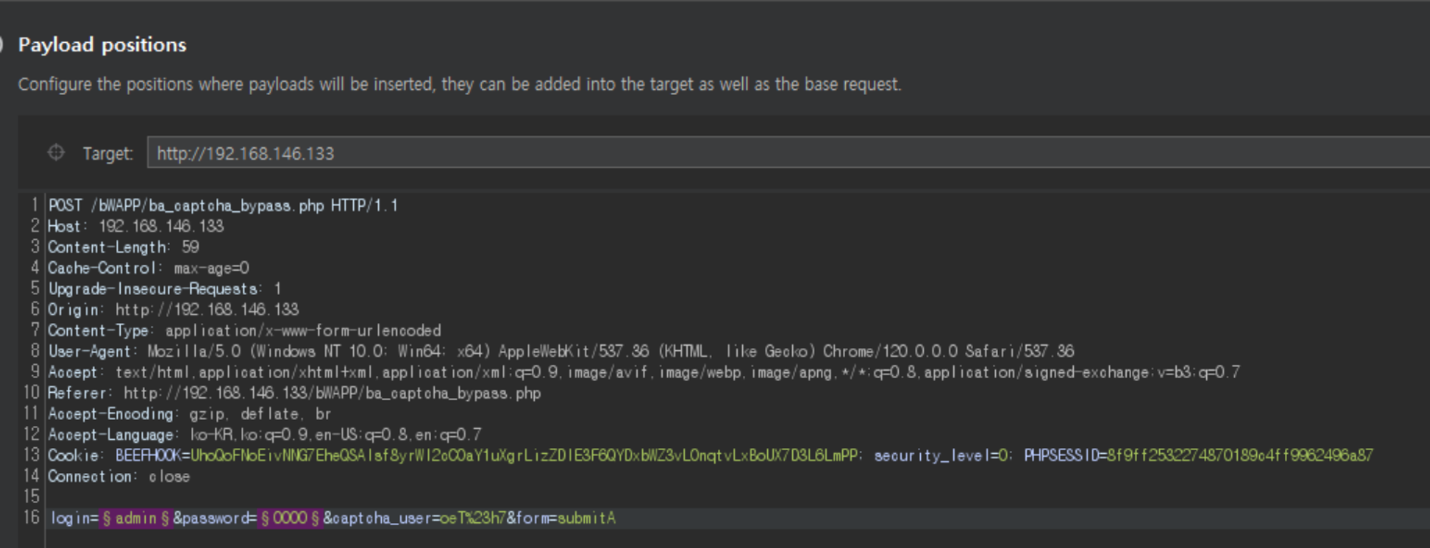Click the Connection: close line
1430x548 pixels.
[x=119, y=477]
